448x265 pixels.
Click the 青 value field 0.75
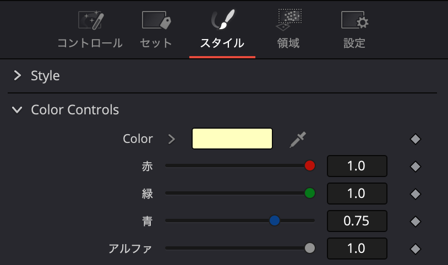click(357, 220)
